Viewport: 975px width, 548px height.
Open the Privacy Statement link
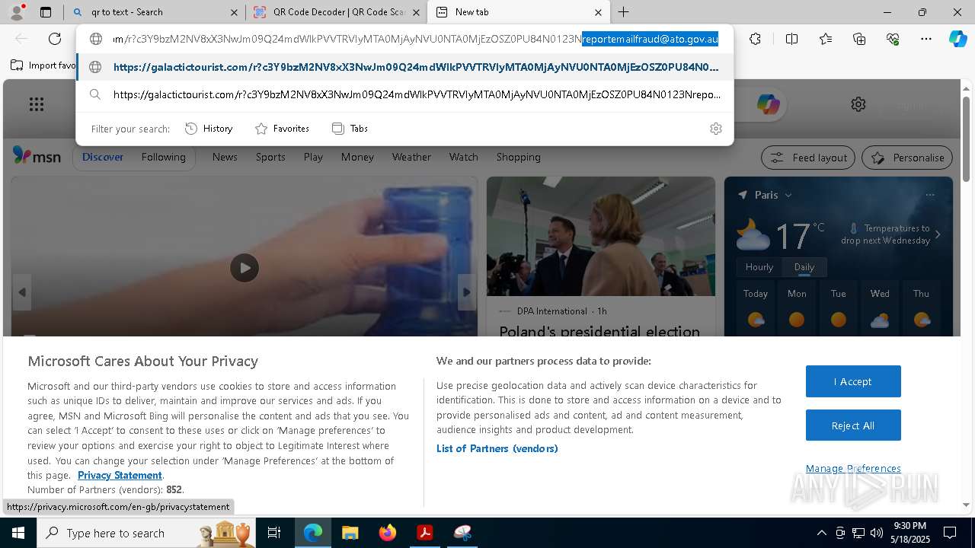(x=120, y=475)
